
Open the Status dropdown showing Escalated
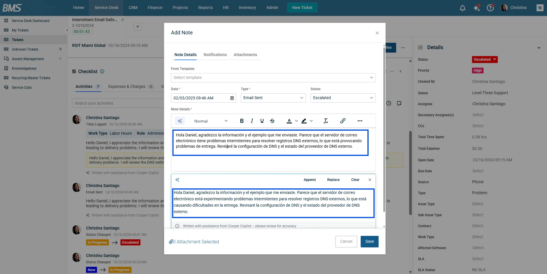pyautogui.click(x=343, y=98)
